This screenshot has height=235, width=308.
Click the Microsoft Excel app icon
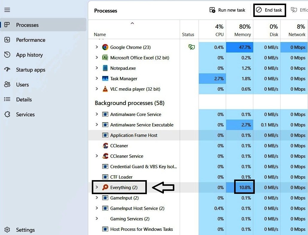pyautogui.click(x=105, y=58)
